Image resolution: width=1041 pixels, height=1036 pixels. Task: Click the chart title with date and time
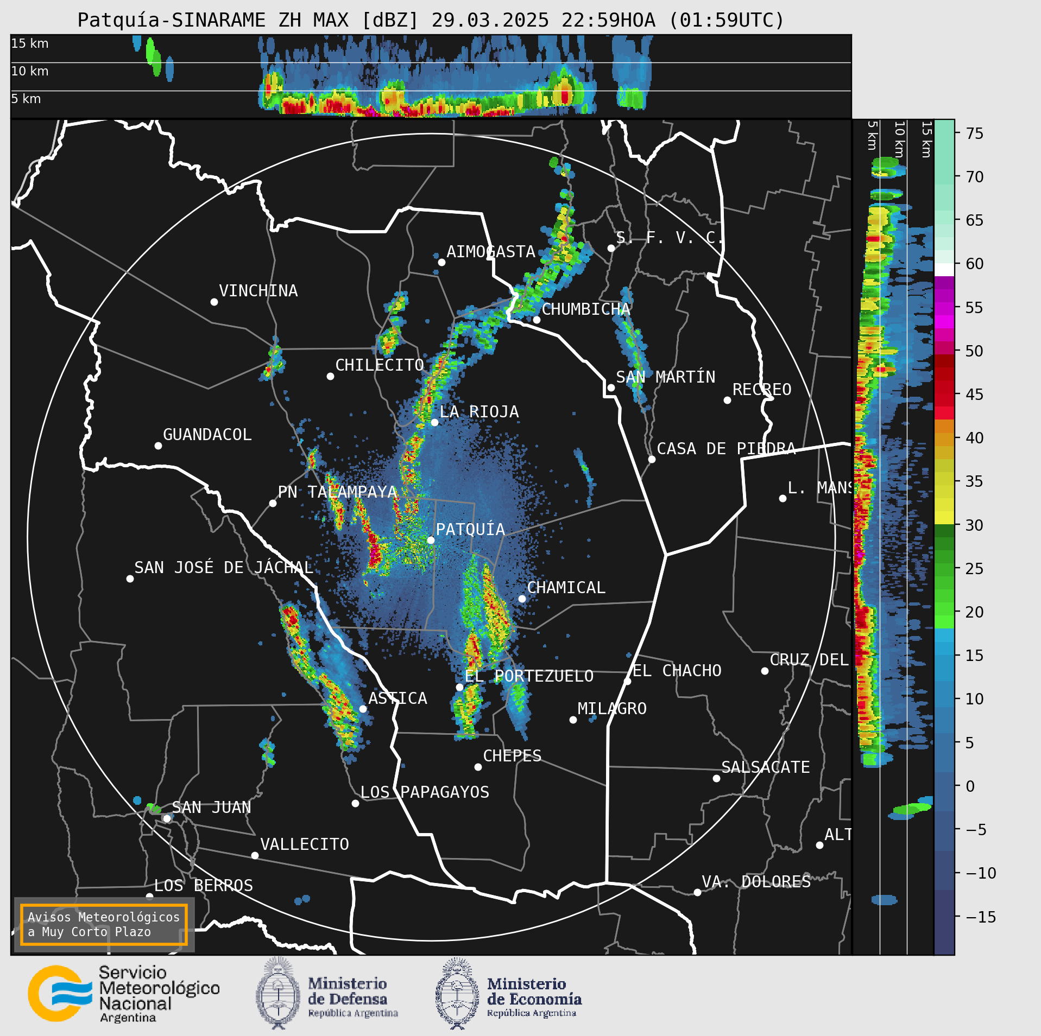(431, 20)
